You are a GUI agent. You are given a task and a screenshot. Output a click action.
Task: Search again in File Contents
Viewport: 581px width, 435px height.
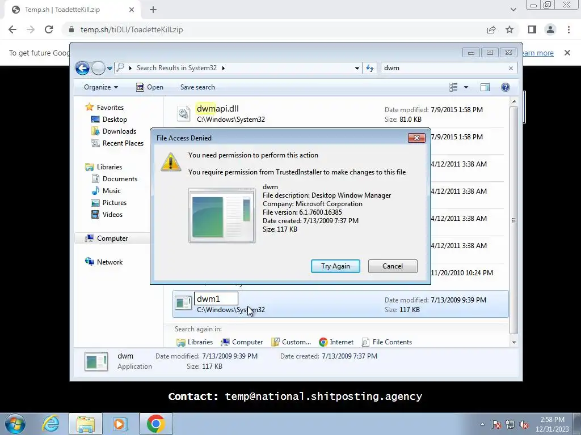pos(386,342)
